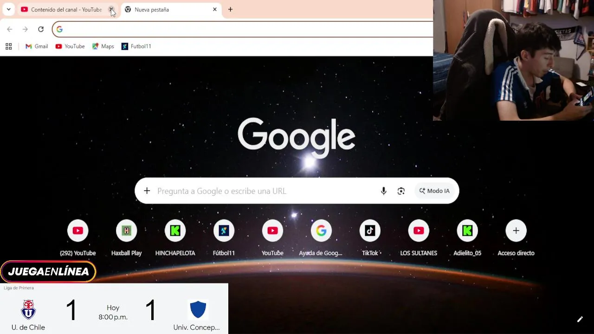Open the Adielito_05 shortcut

pyautogui.click(x=467, y=238)
